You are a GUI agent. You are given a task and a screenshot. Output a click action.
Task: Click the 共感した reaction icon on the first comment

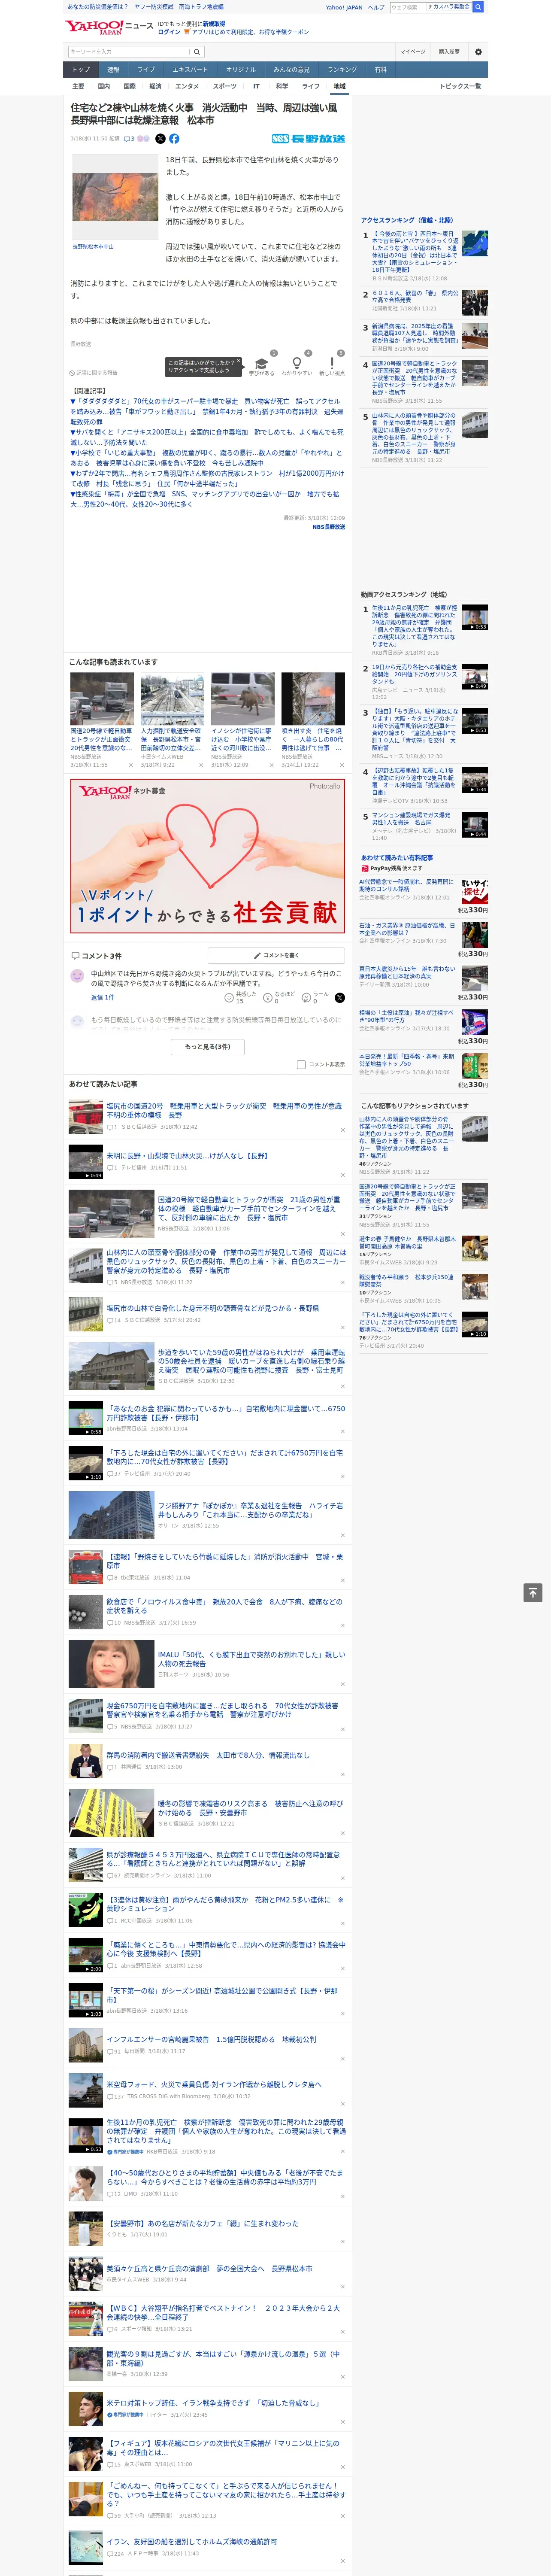tap(229, 998)
